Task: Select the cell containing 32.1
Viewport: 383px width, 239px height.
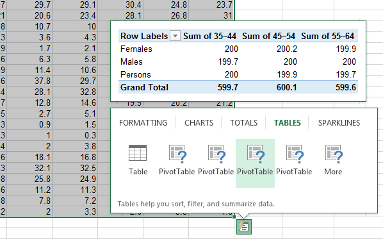Action: pyautogui.click(x=29, y=168)
